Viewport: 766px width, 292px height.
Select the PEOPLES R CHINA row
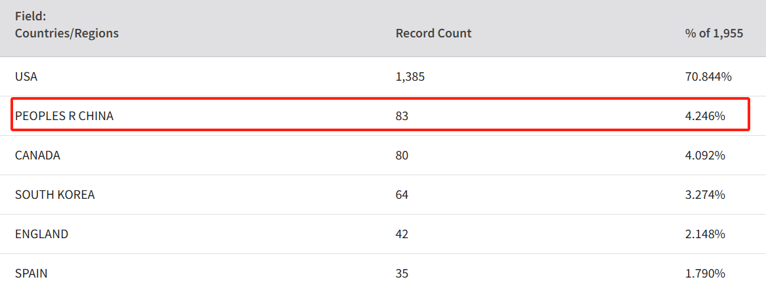(x=380, y=114)
